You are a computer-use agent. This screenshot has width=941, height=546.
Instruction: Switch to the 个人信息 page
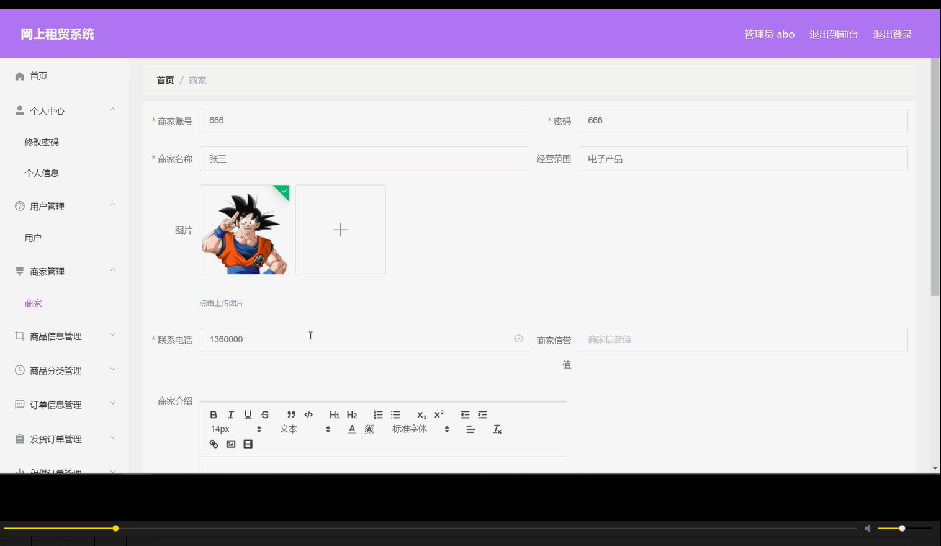click(x=42, y=172)
